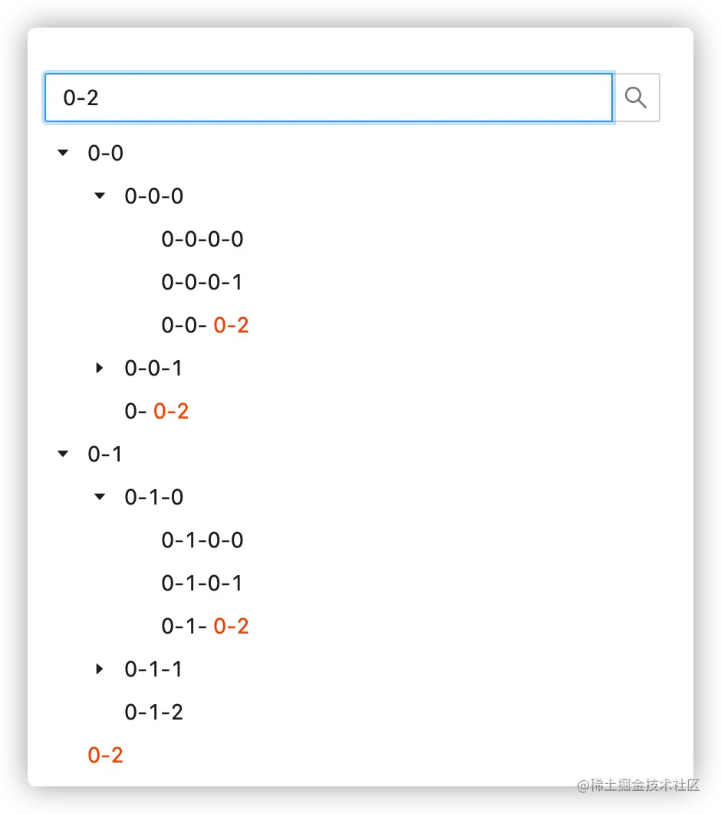721x814 pixels.
Task: Select the root-level orange 0-2 item
Action: click(105, 756)
